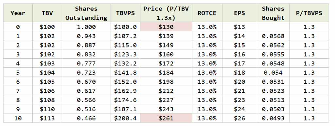Image resolution: width=335 pixels, height=126 pixels.
Task: Select the Price (P/TBV 1.3x) header
Action: [166, 13]
